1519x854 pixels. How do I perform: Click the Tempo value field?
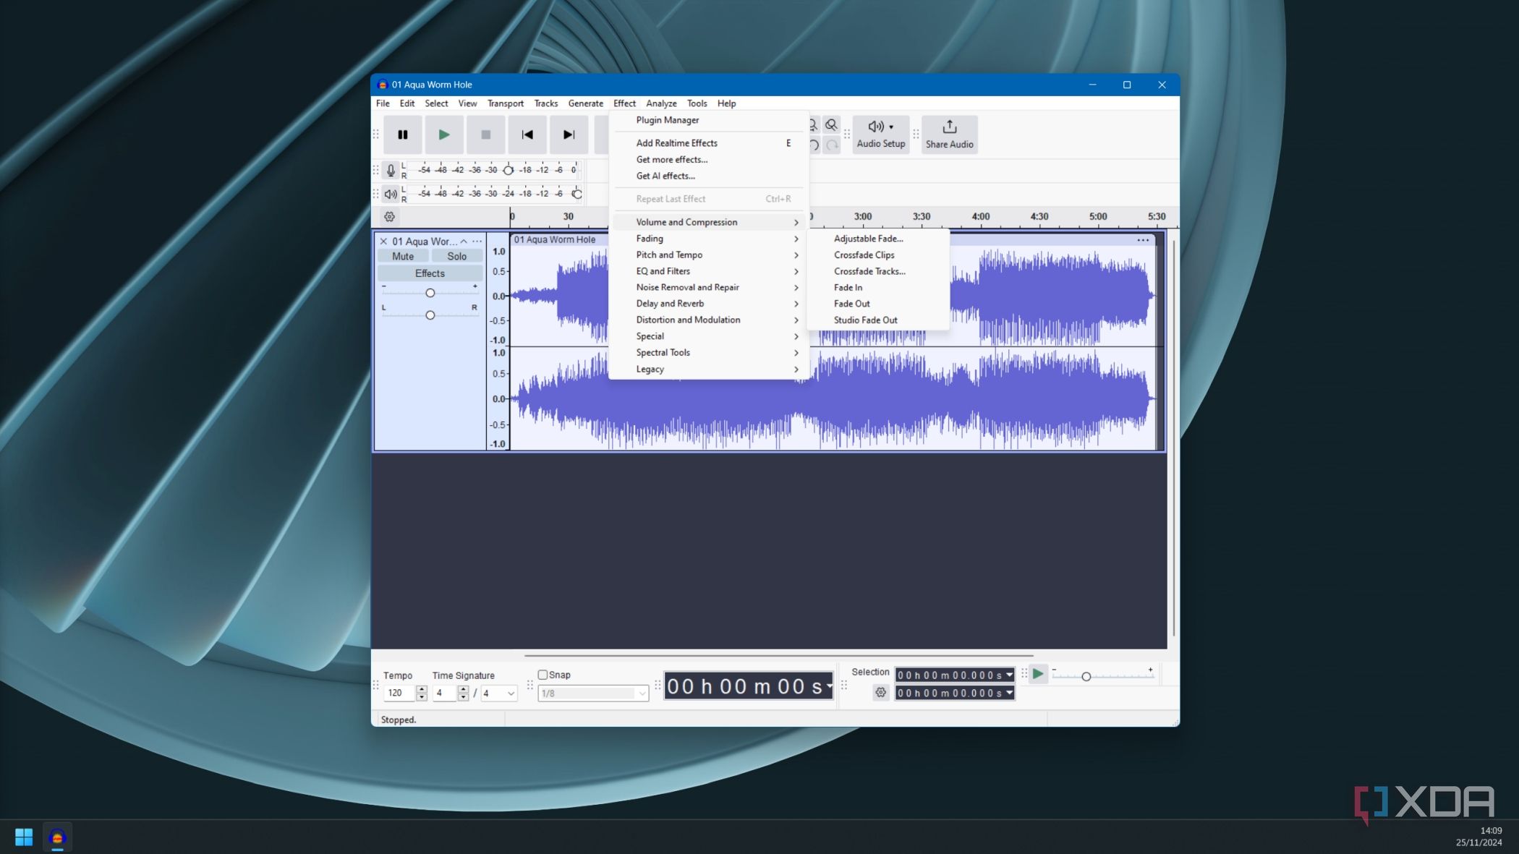point(399,693)
